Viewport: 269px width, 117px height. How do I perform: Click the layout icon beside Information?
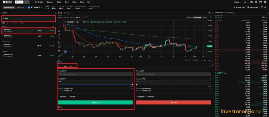click(x=262, y=7)
